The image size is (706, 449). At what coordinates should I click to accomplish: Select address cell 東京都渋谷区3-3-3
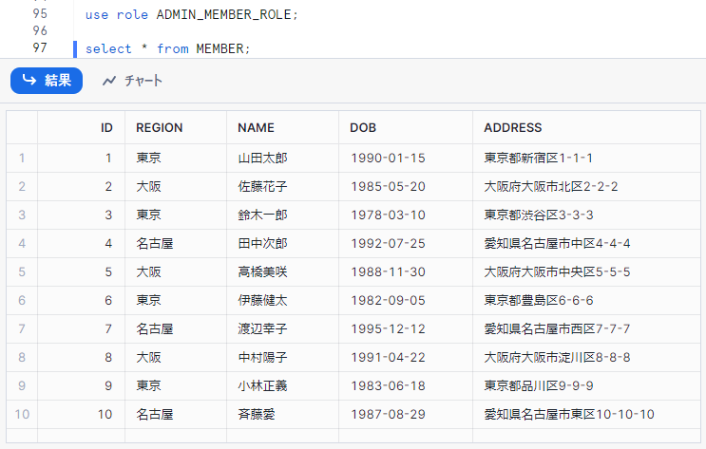[x=586, y=215]
